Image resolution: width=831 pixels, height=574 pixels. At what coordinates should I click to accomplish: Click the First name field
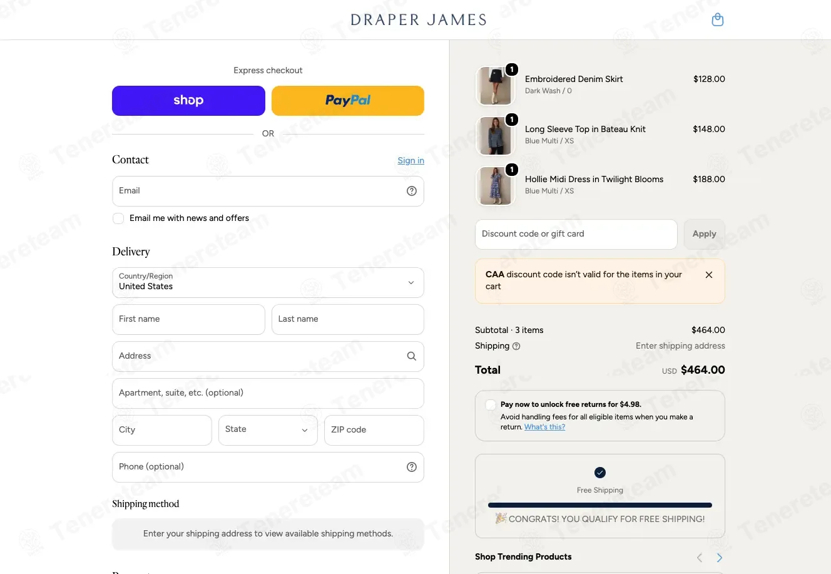pyautogui.click(x=188, y=319)
